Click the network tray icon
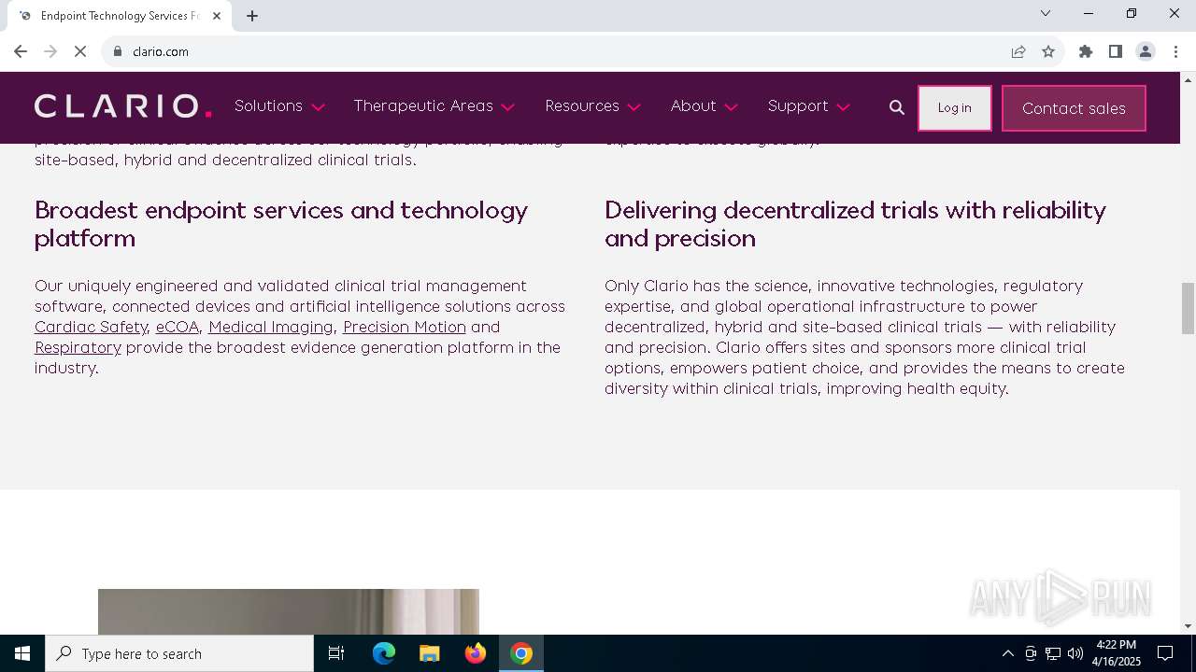 pyautogui.click(x=1053, y=653)
